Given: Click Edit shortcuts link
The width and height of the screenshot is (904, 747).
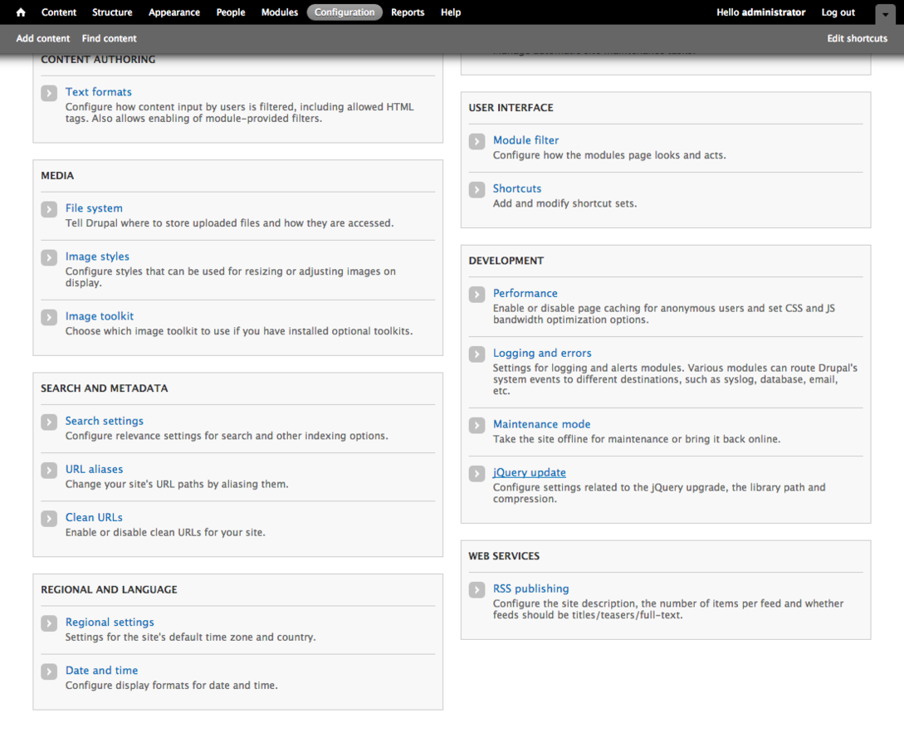Looking at the screenshot, I should [x=858, y=38].
